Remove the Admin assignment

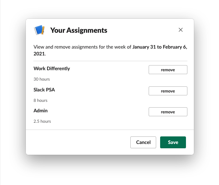click(x=168, y=112)
